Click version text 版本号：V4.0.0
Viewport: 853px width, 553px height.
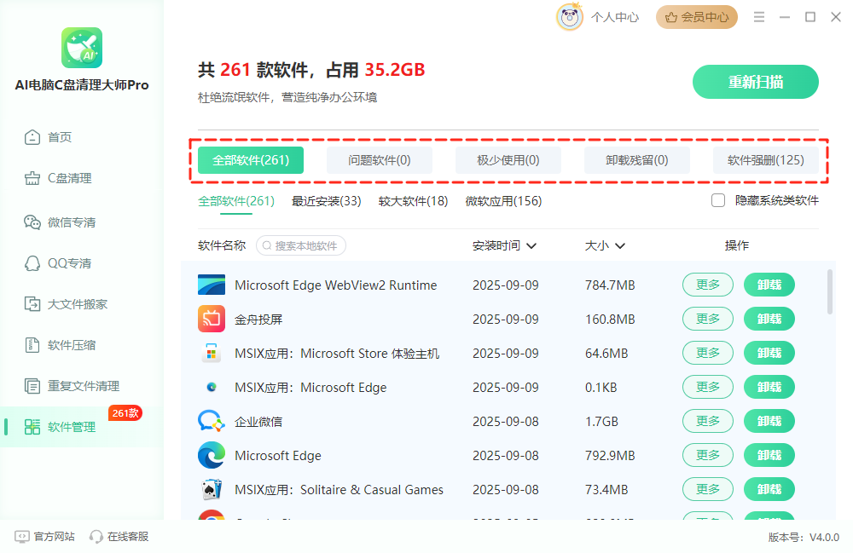(804, 538)
